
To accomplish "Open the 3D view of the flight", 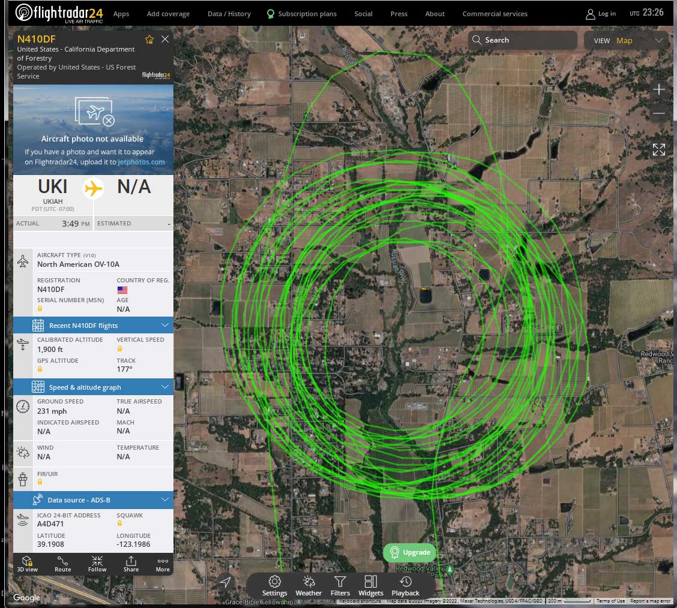I will pyautogui.click(x=27, y=564).
